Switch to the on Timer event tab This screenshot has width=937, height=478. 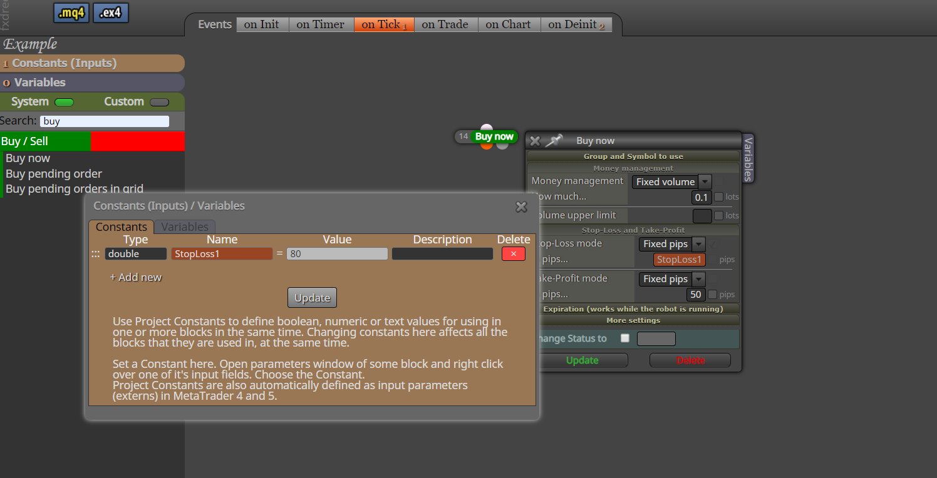coord(321,24)
